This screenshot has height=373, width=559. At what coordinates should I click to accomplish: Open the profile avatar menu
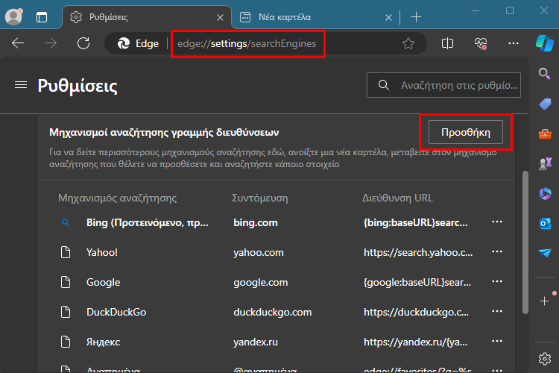14,16
